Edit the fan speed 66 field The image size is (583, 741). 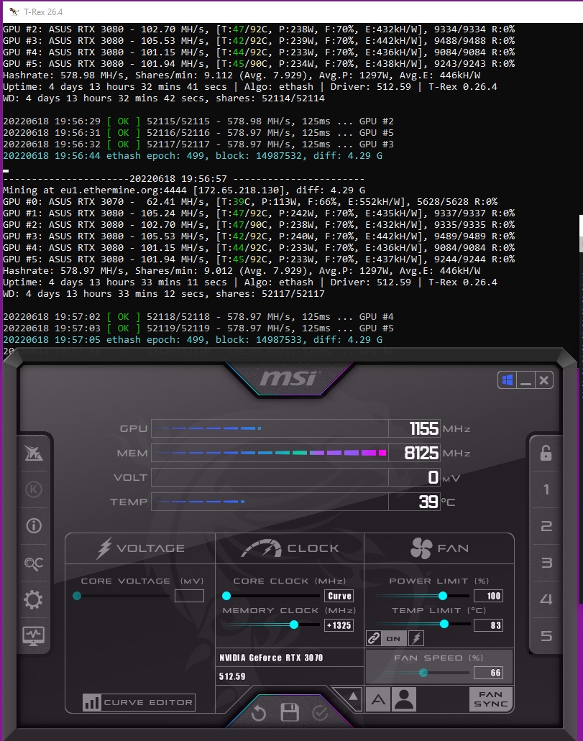pos(488,673)
